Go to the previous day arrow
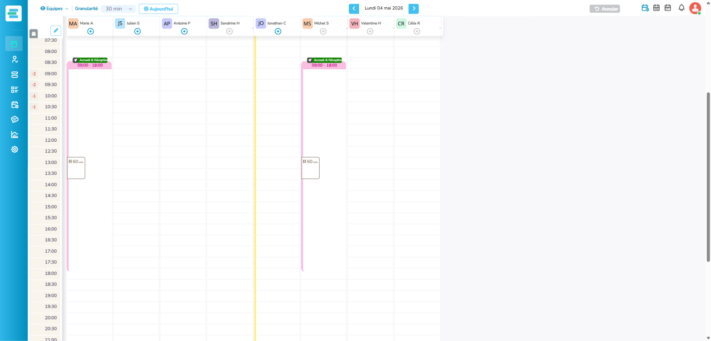The width and height of the screenshot is (711, 341). pos(354,9)
